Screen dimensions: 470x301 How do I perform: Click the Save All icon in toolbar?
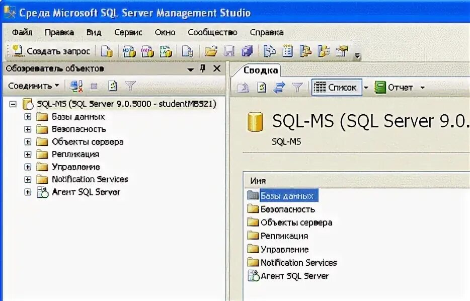coord(247,51)
